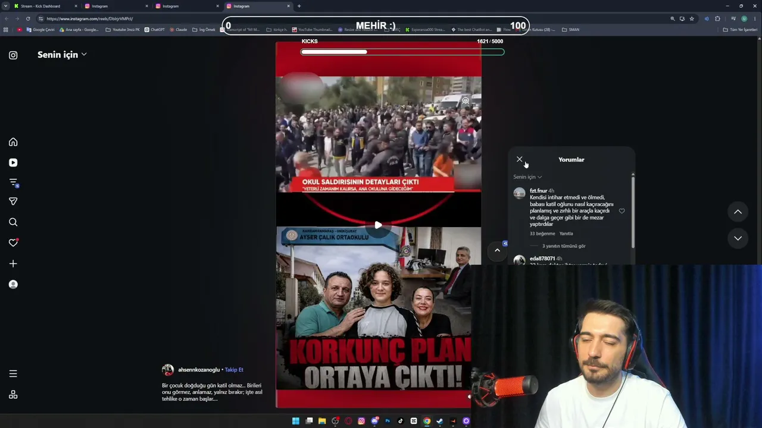Open the Chrome tab search dropdown arrow

[x=6, y=6]
